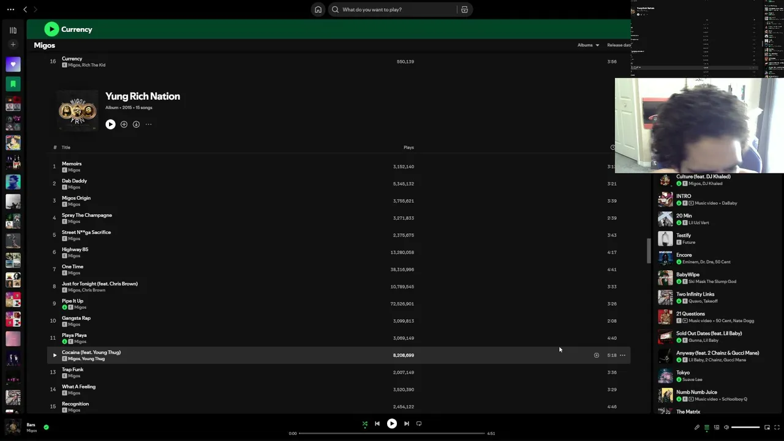Viewport: 784px width, 441px height.
Task: Open more options for Yung Rich Nation
Action: pyautogui.click(x=148, y=124)
